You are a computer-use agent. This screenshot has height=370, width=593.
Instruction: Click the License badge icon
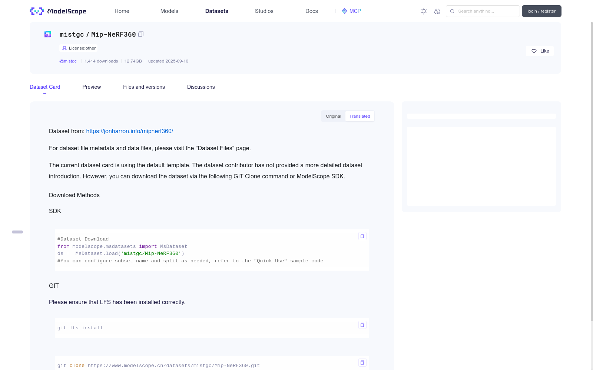click(x=64, y=48)
